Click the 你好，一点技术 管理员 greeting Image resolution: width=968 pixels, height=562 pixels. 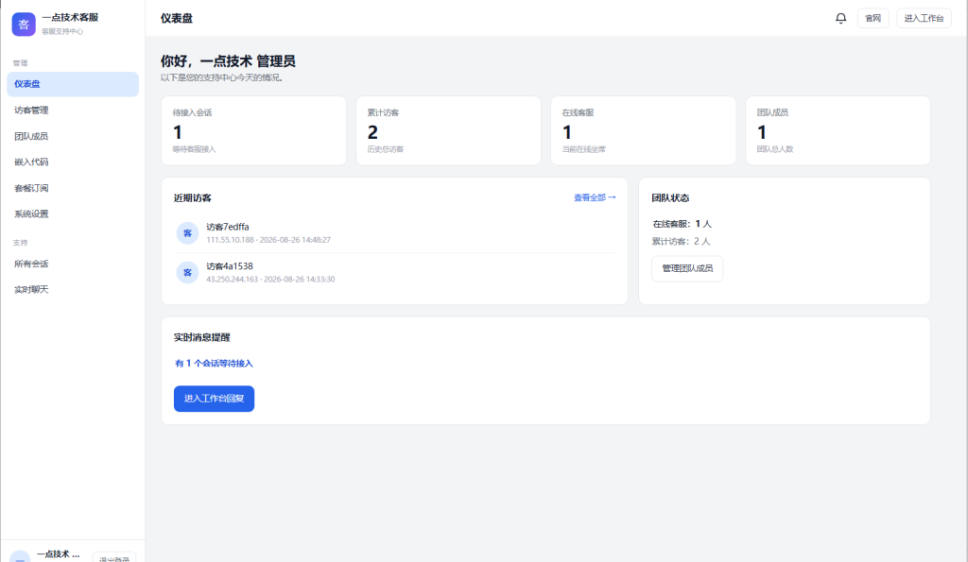click(x=228, y=61)
